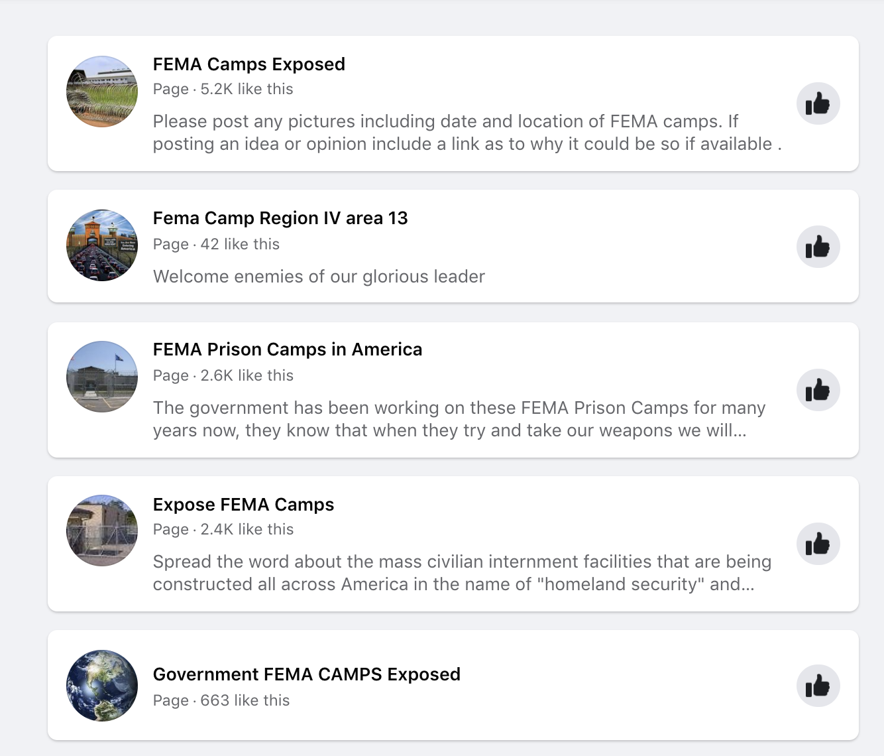
Task: Open the FEMA Camps Exposed title link
Action: [x=249, y=64]
